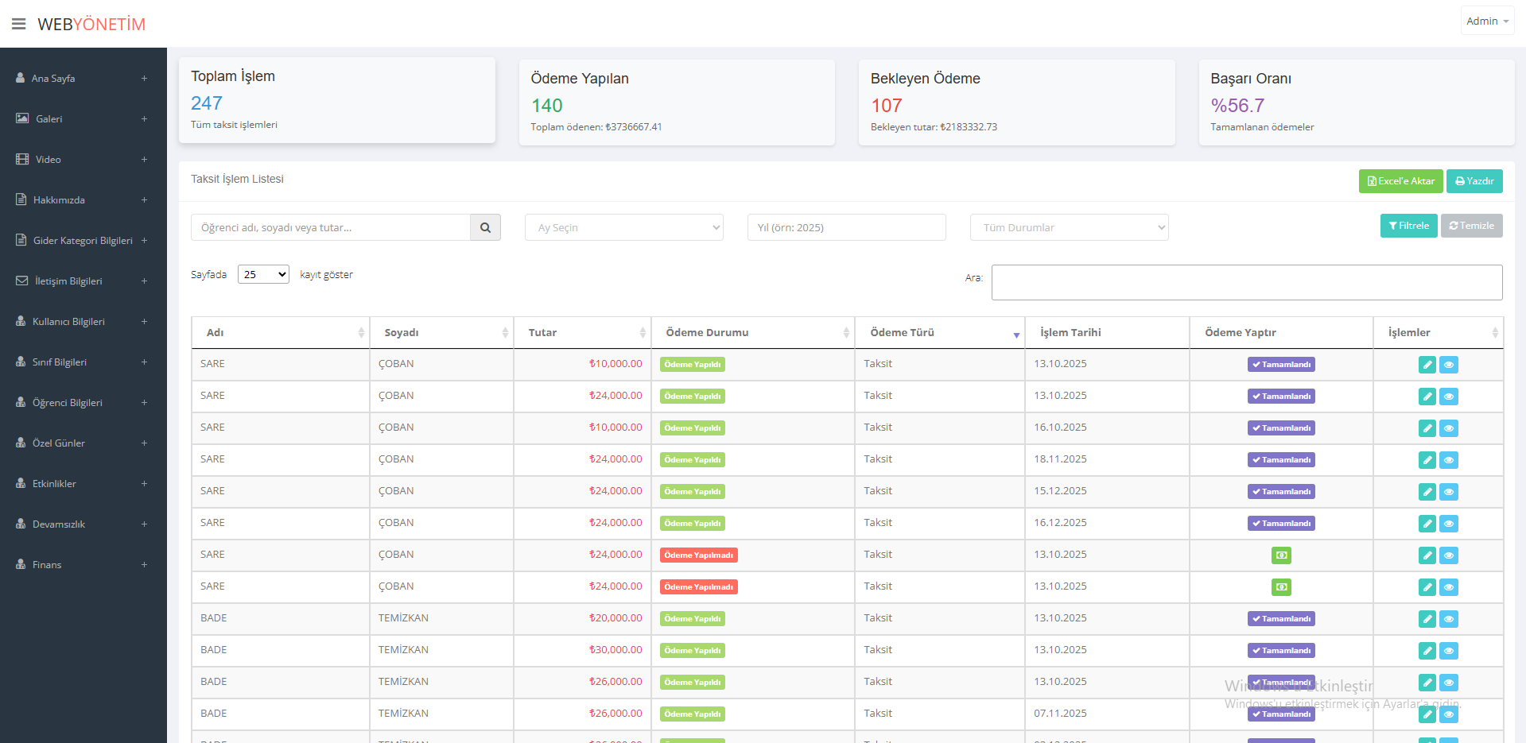Click the edit pencil for 30,000.00 TEMİZKAN row
Image resolution: width=1526 pixels, height=743 pixels.
pyautogui.click(x=1427, y=651)
